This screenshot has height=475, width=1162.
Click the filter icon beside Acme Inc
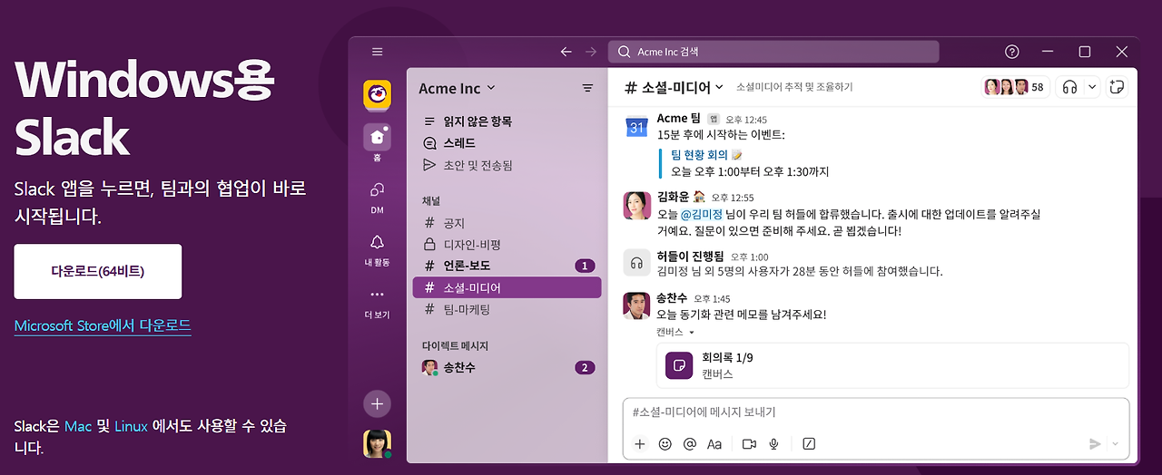coord(587,88)
